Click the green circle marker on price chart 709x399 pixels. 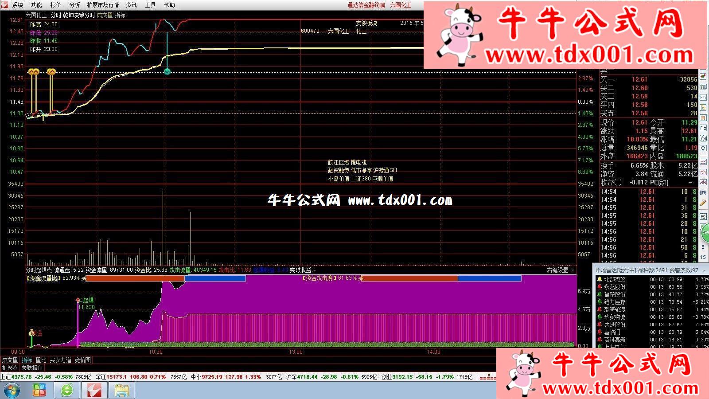(167, 71)
